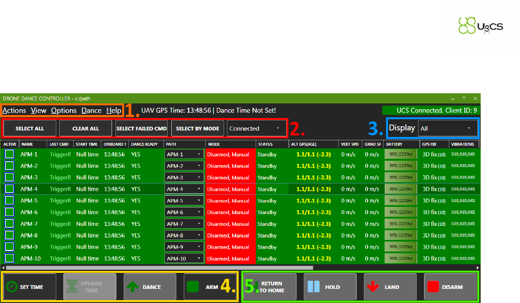Open the path dropdown for APM-4
Screen dimensions: 520x303
click(184, 189)
